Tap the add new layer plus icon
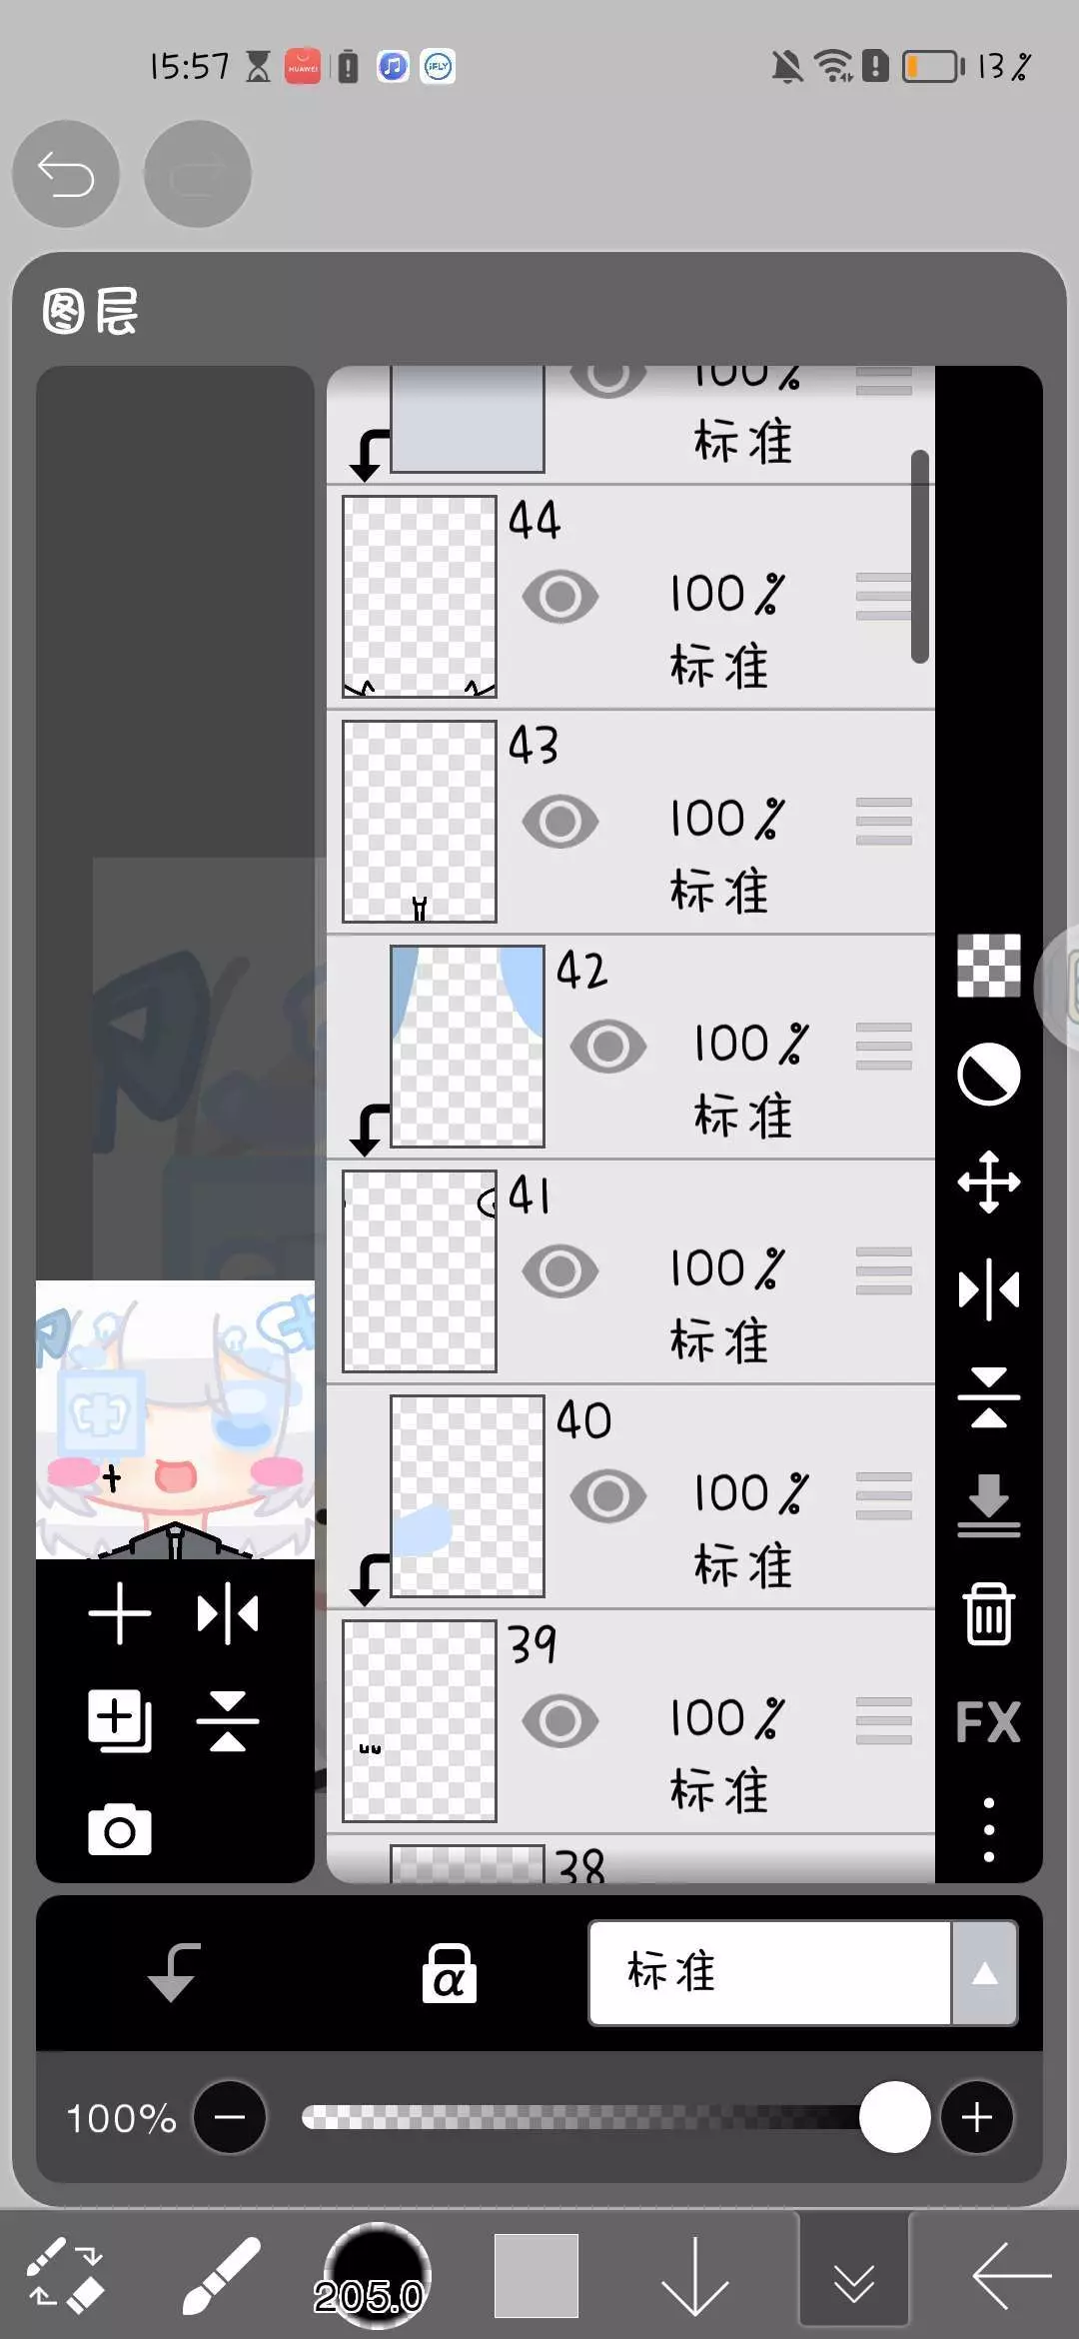 (x=119, y=1613)
